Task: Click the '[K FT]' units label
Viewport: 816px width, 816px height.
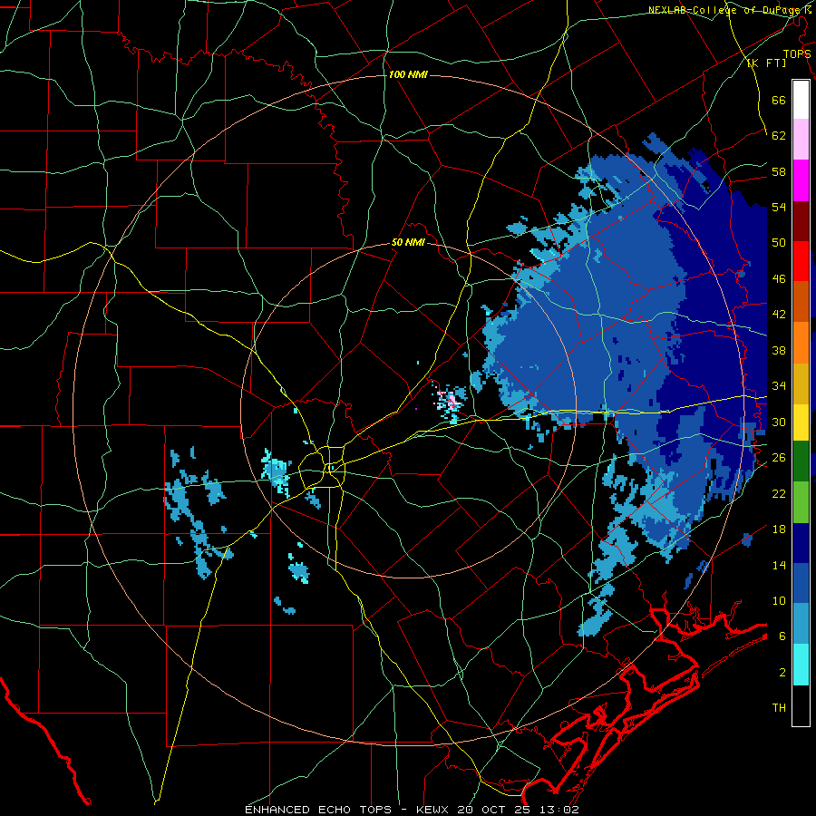Action: click(x=766, y=63)
